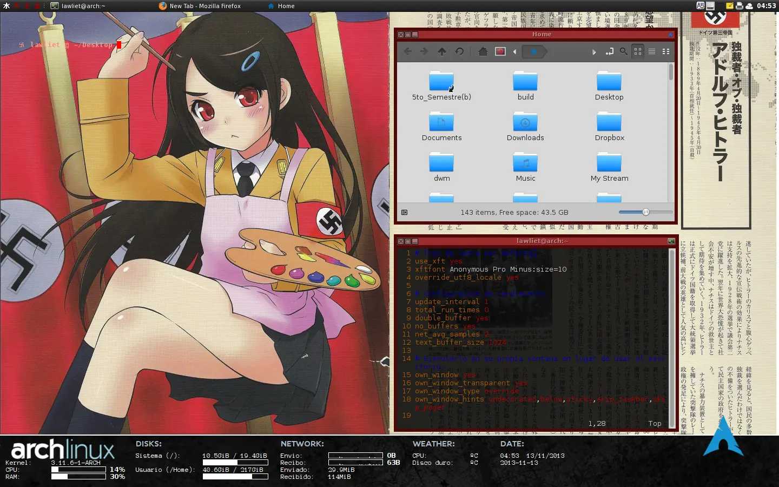The height and width of the screenshot is (487, 779).
Task: Open the Downloads folder
Action: point(525,127)
